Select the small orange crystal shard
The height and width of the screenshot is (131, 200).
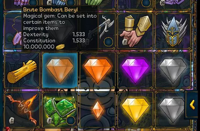97,110
